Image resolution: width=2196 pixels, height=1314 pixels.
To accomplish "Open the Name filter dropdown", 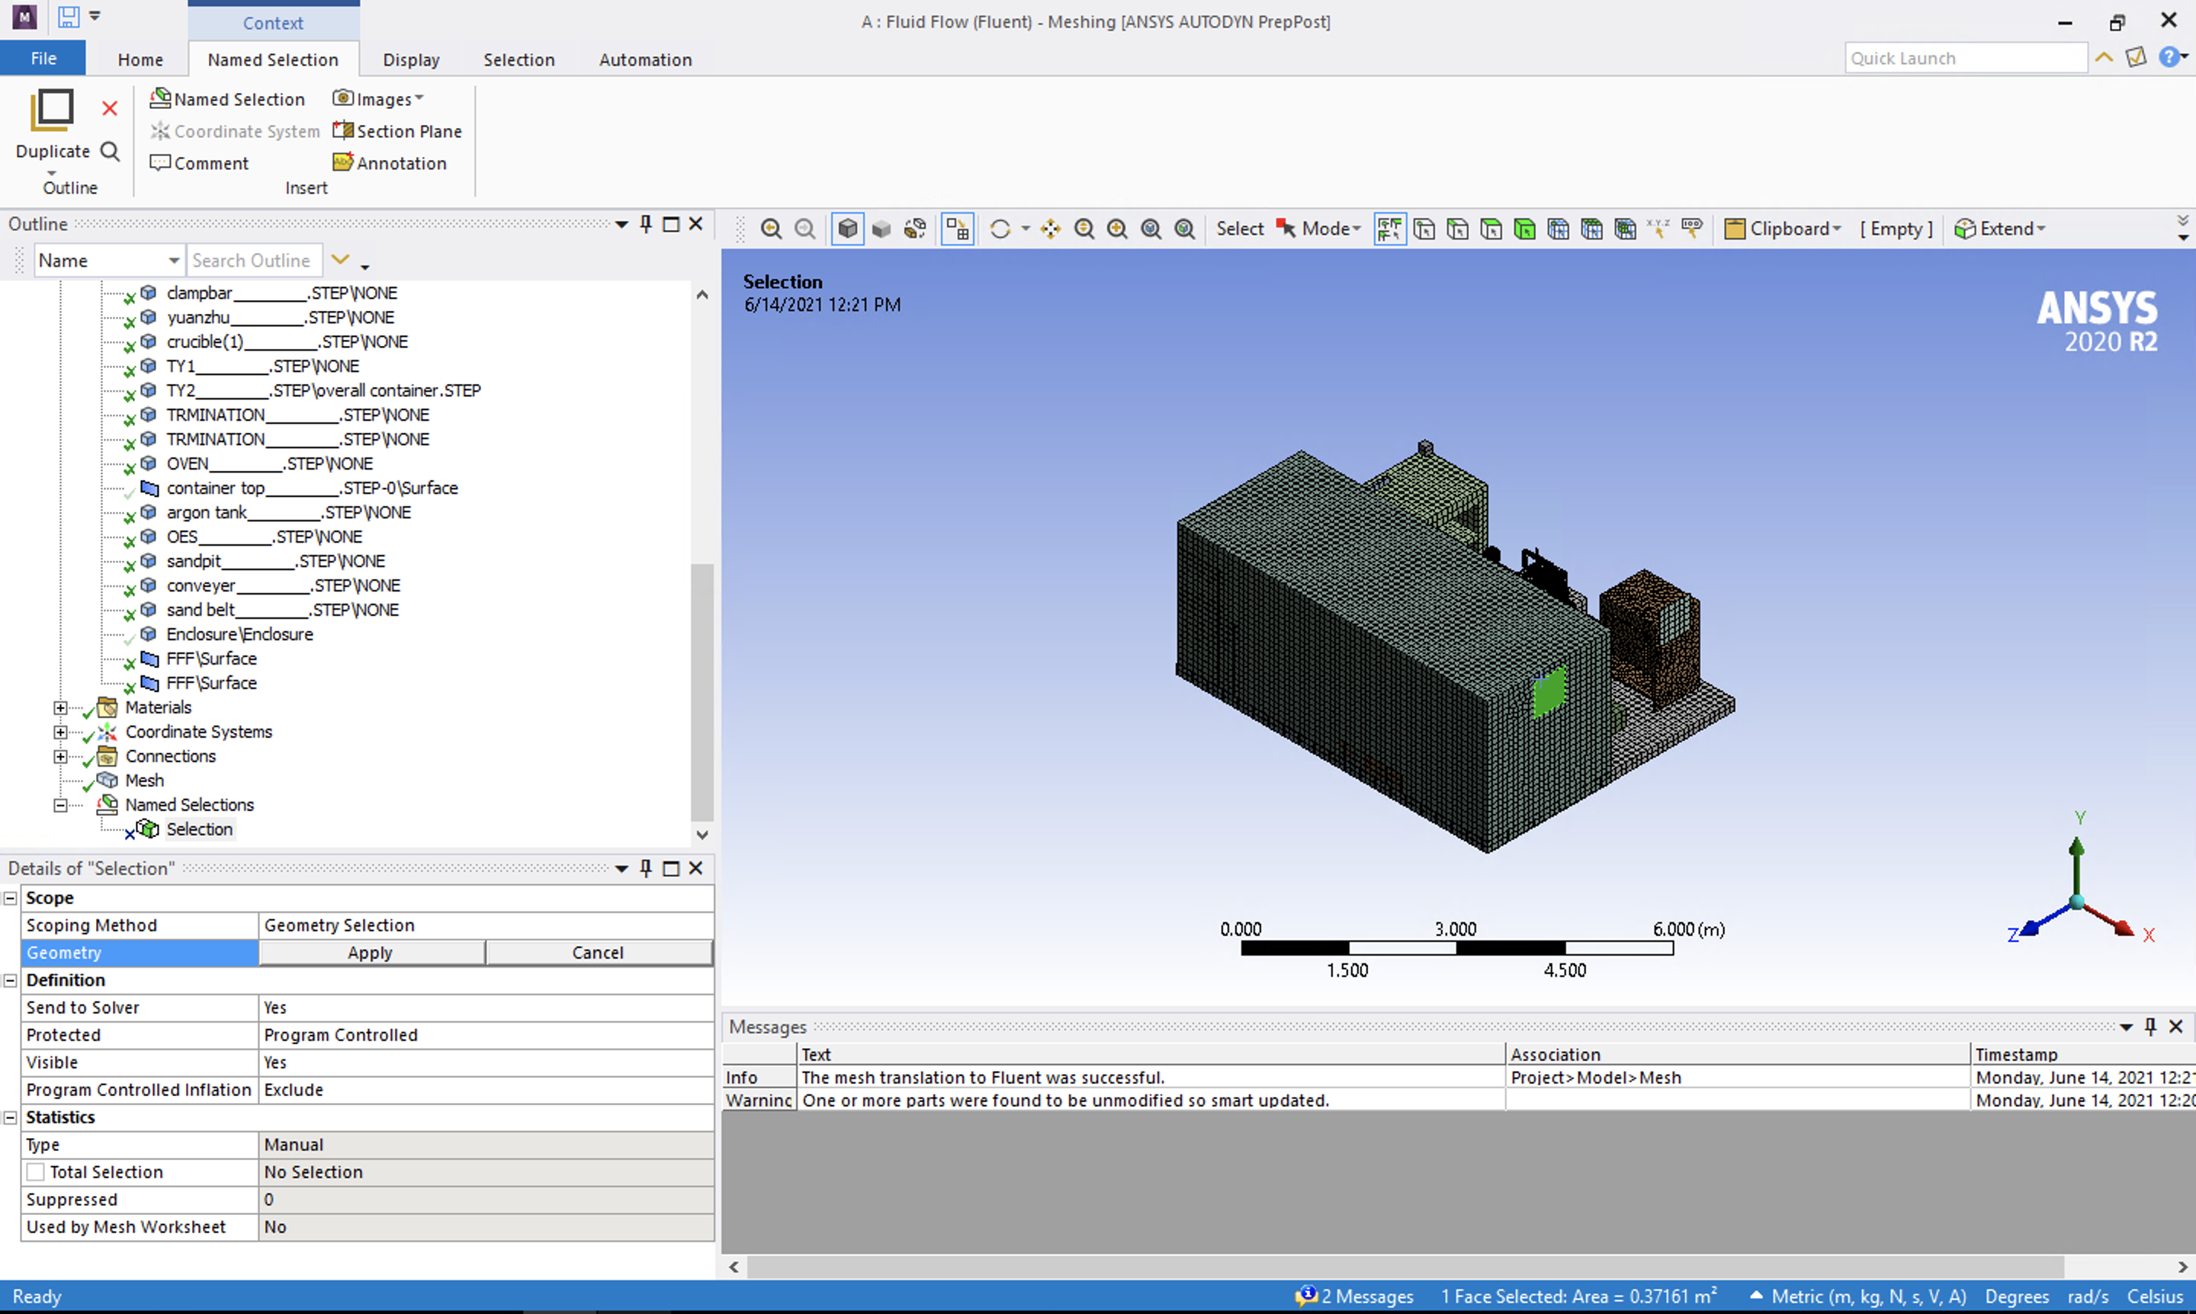I will coord(174,261).
